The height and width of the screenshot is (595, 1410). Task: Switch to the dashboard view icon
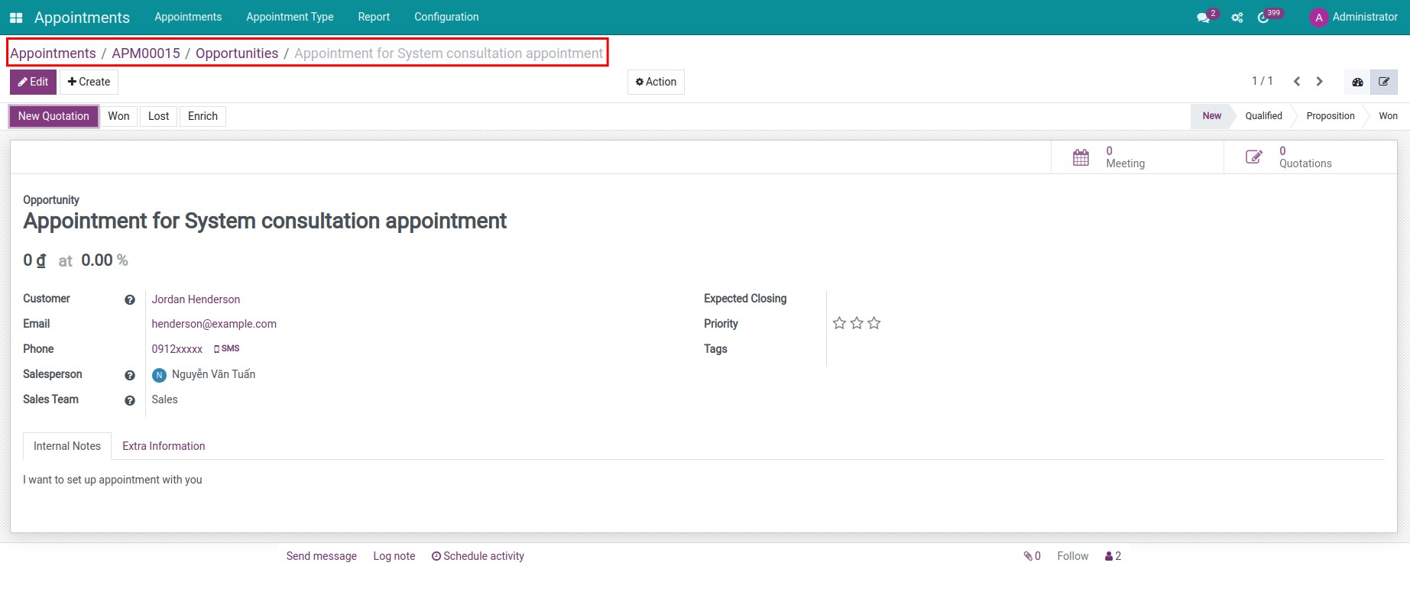click(1357, 82)
